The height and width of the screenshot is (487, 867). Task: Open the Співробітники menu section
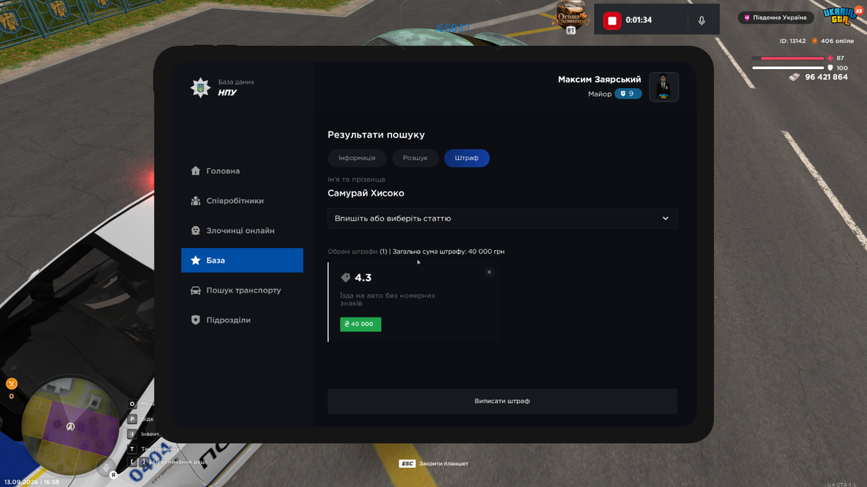pos(242,200)
